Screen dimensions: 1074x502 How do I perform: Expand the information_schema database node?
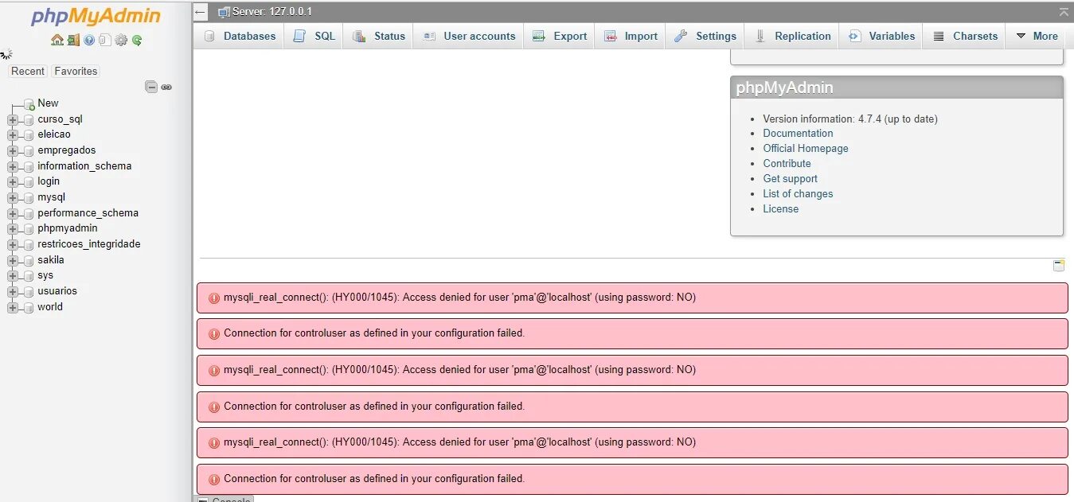pos(12,166)
